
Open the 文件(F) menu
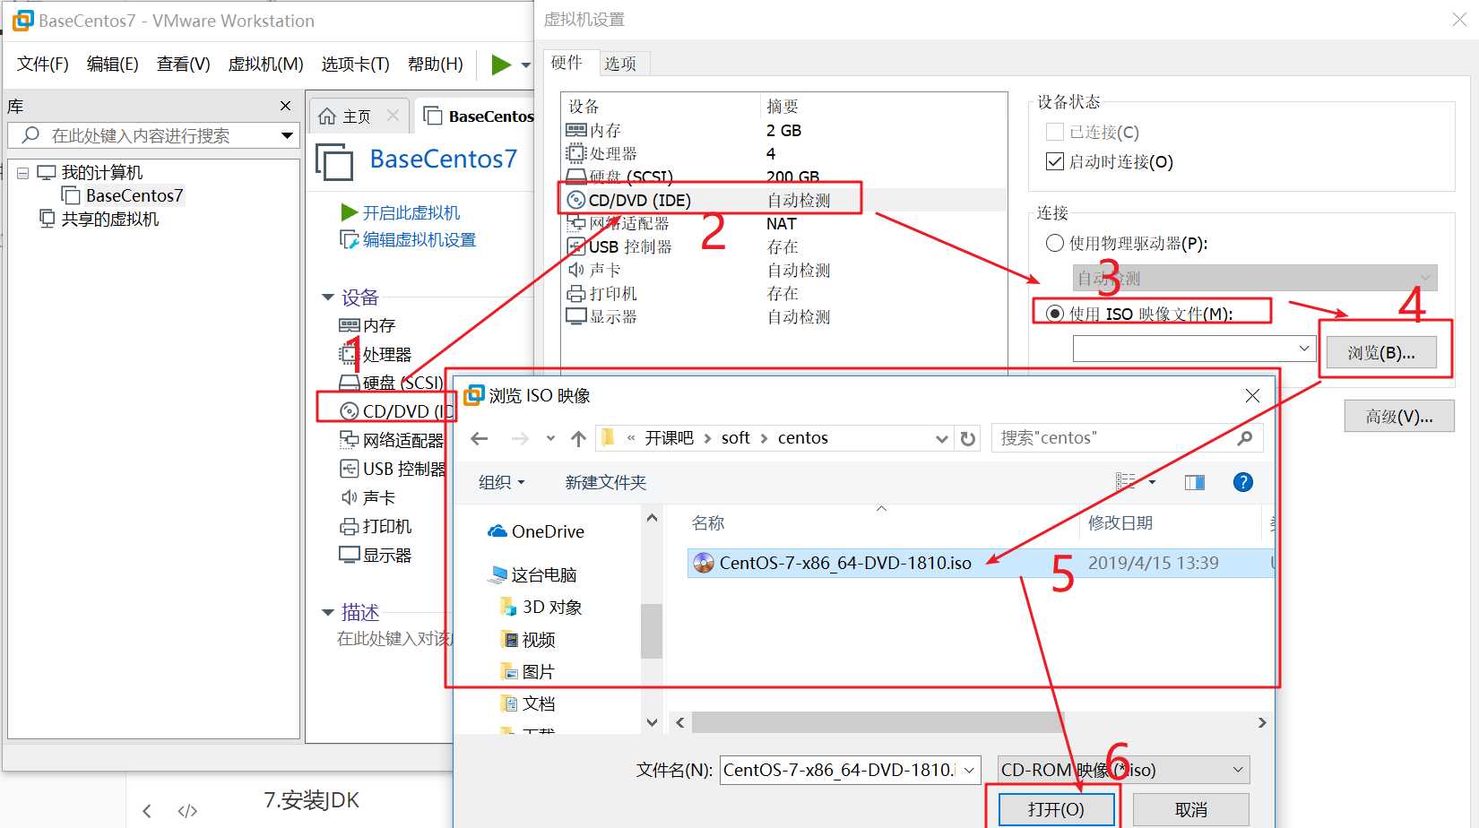[x=42, y=65]
